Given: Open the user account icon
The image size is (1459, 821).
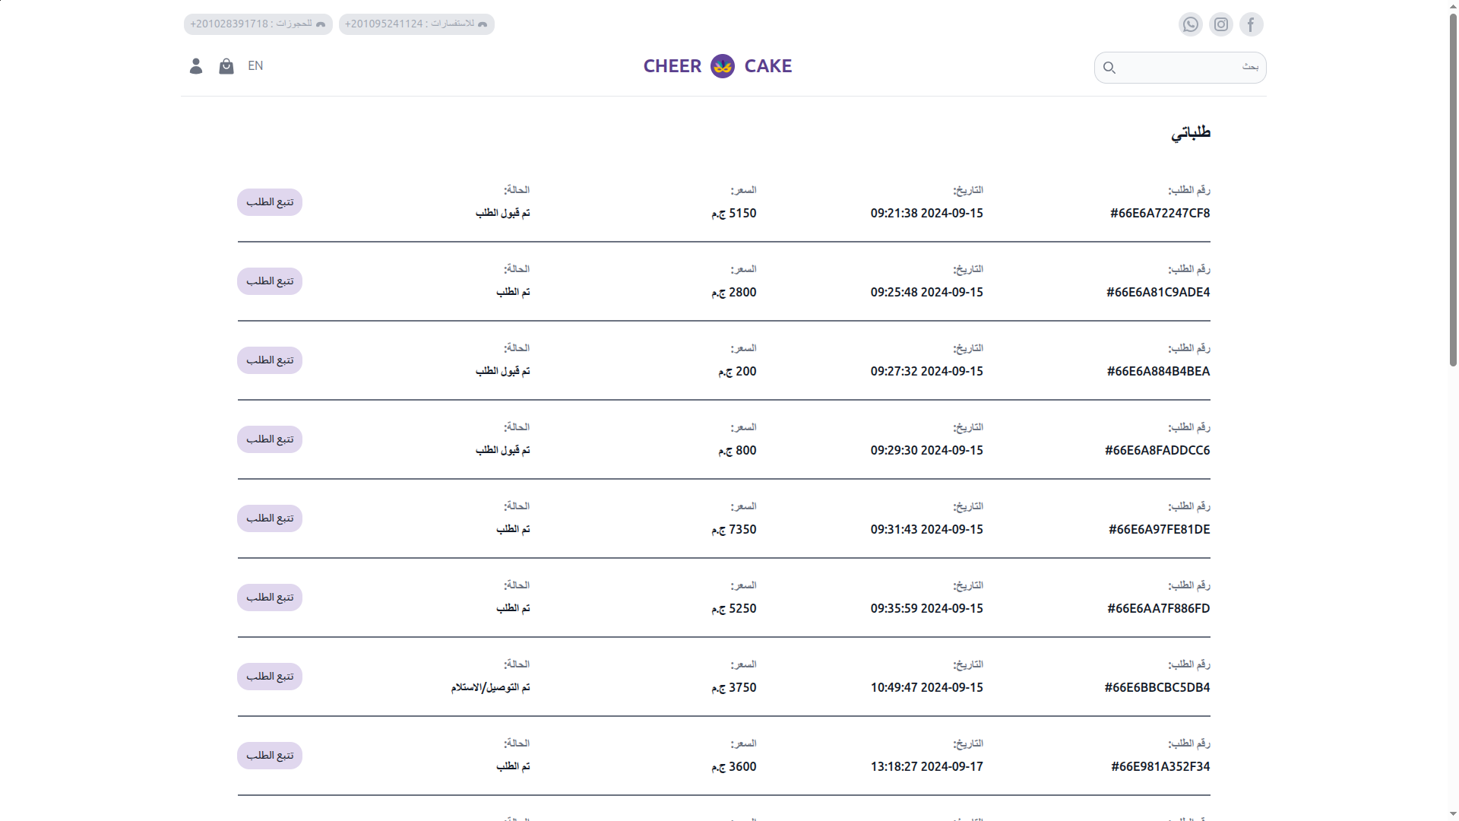Looking at the screenshot, I should pos(195,66).
